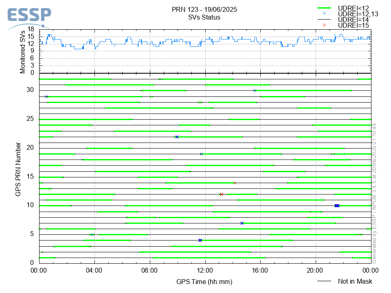Click the blue X marker on PRN 29

(46, 96)
